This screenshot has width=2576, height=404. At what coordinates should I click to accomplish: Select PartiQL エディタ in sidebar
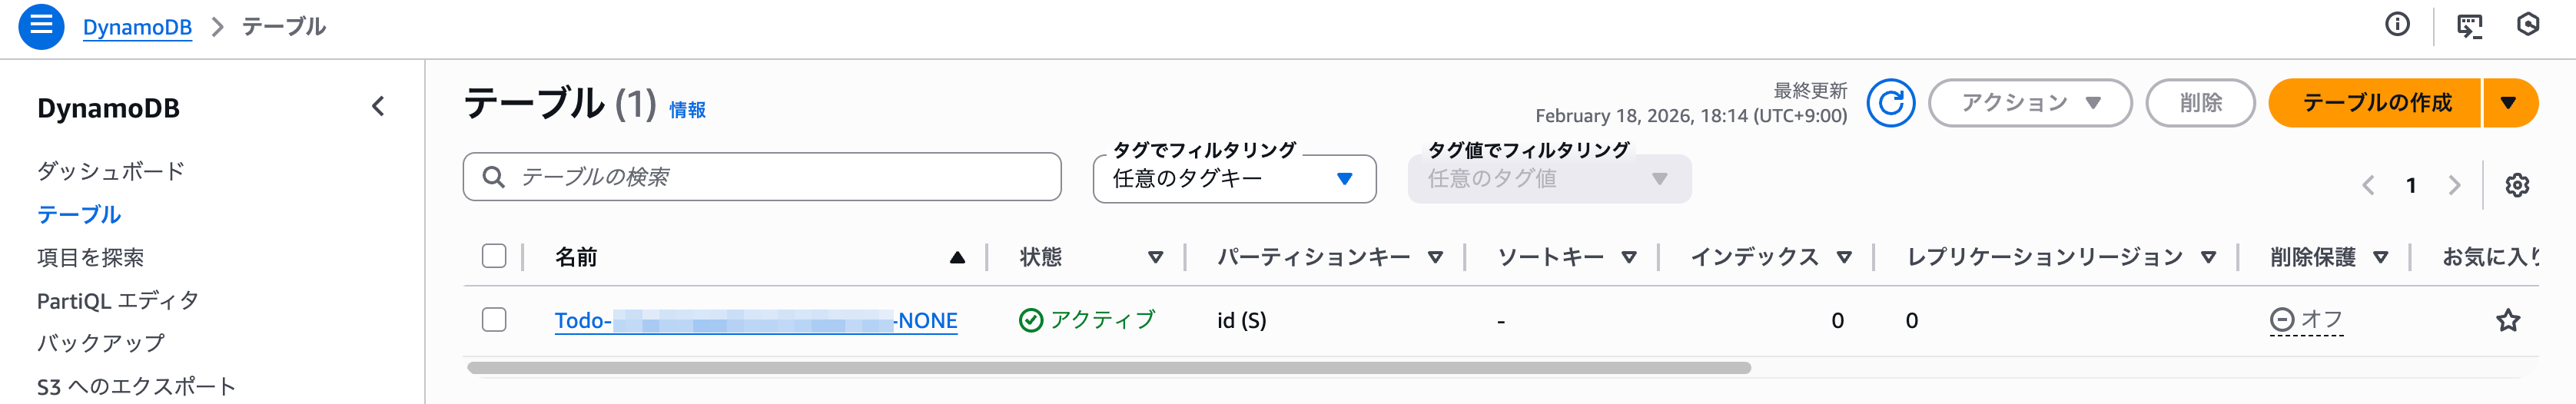(117, 300)
